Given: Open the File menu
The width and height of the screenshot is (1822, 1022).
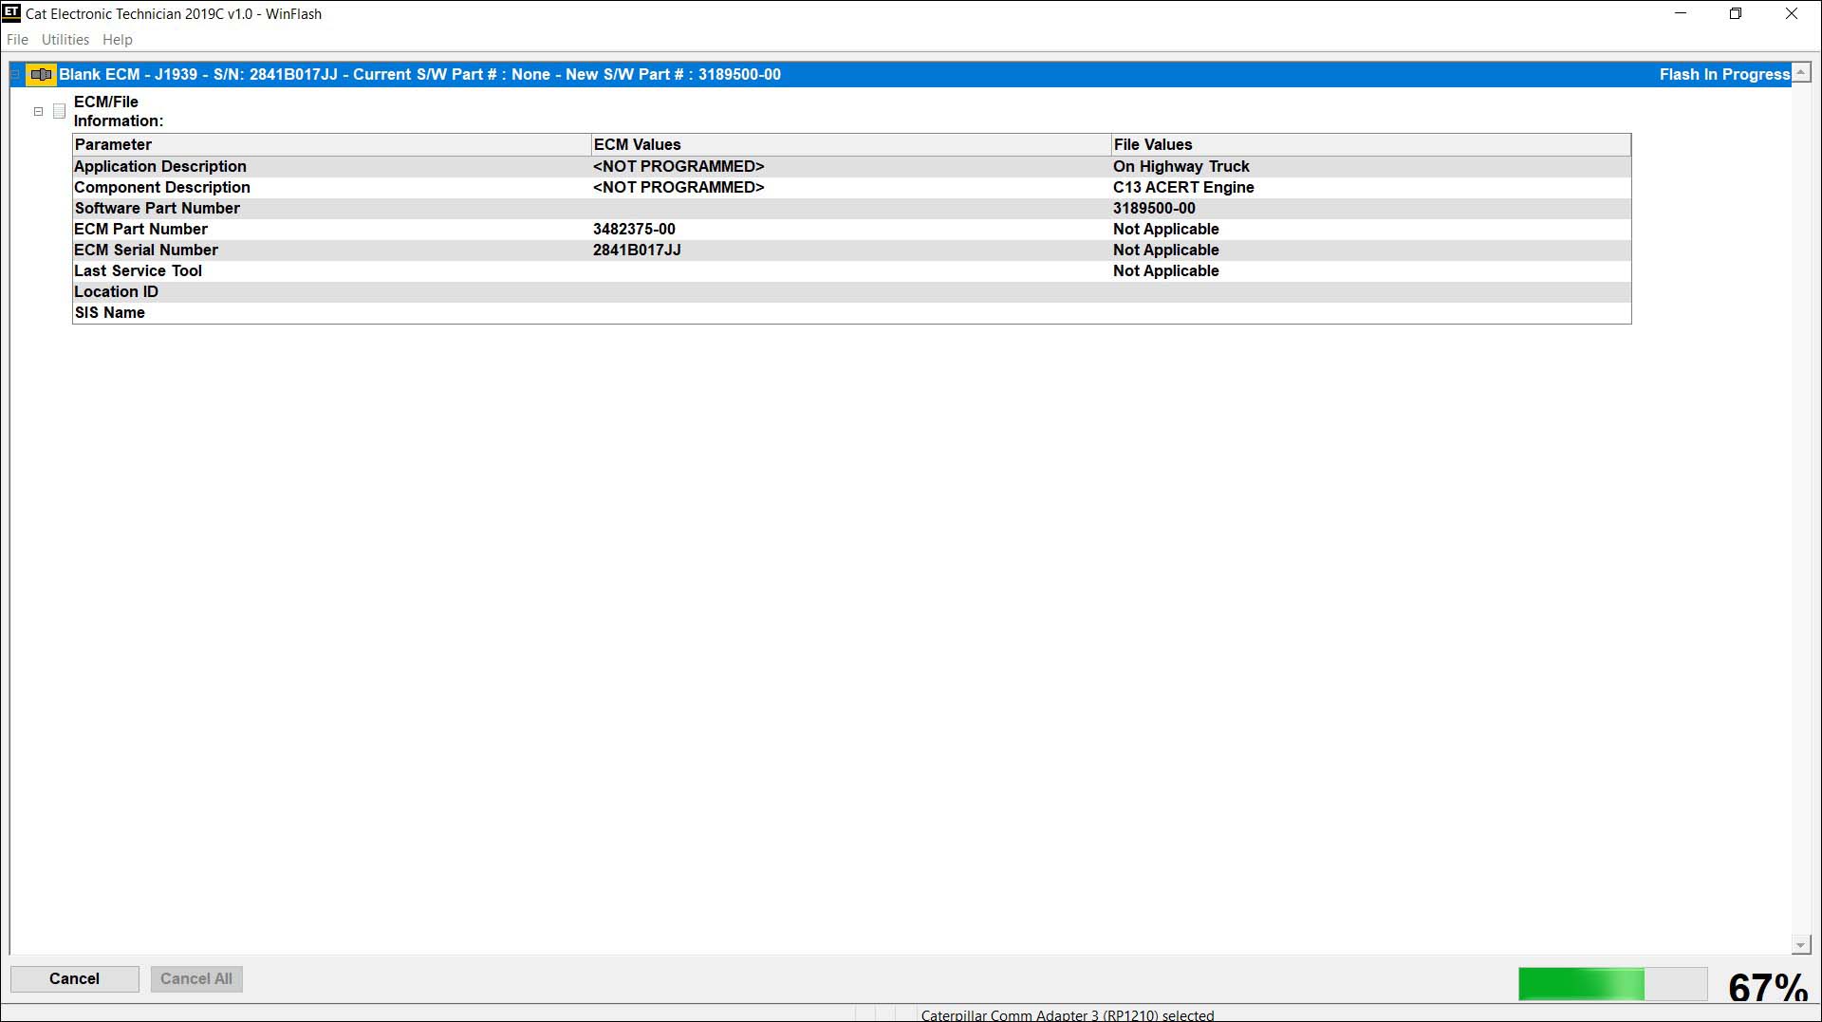Looking at the screenshot, I should pos(17,39).
